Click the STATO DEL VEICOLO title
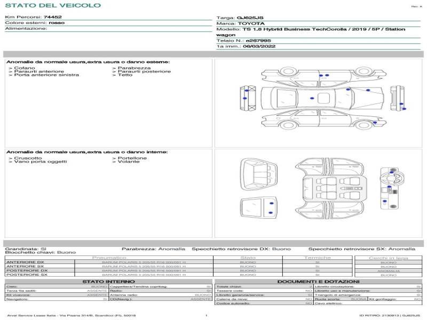The image size is (427, 320). [52, 5]
